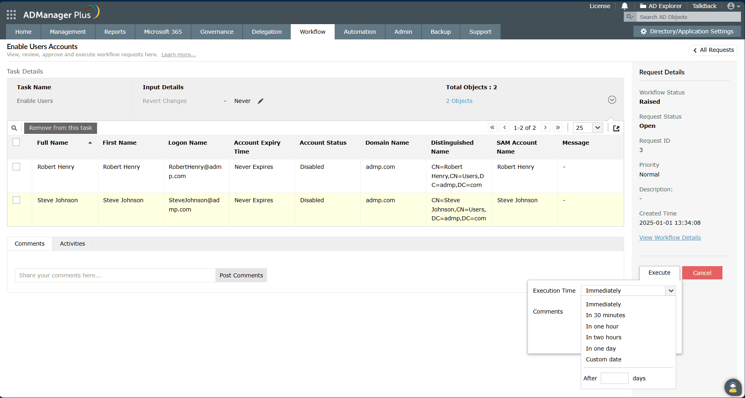Open the rows-per-page dropdown showing 25
The image size is (745, 398).
point(588,128)
